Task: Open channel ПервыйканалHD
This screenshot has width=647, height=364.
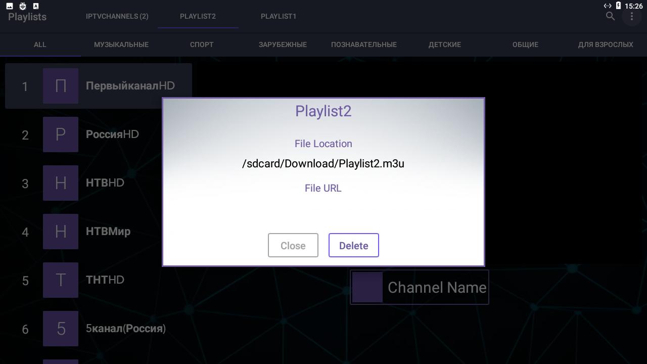Action: click(99, 86)
